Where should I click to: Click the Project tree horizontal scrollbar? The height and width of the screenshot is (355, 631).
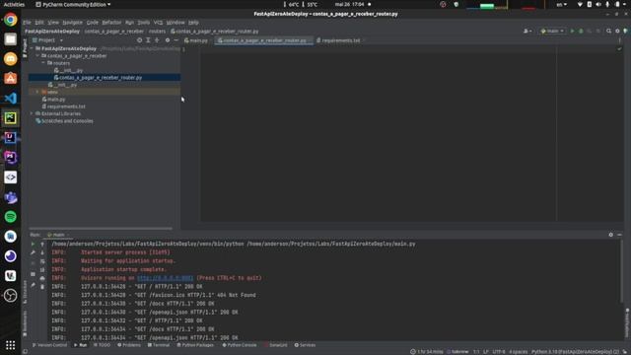(x=101, y=228)
